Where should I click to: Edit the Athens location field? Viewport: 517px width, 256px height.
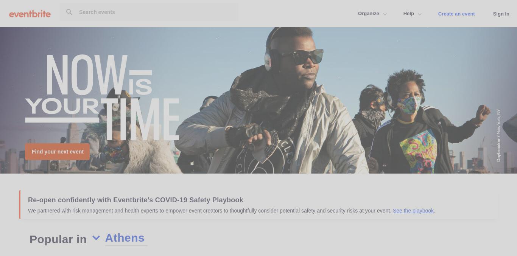point(126,238)
